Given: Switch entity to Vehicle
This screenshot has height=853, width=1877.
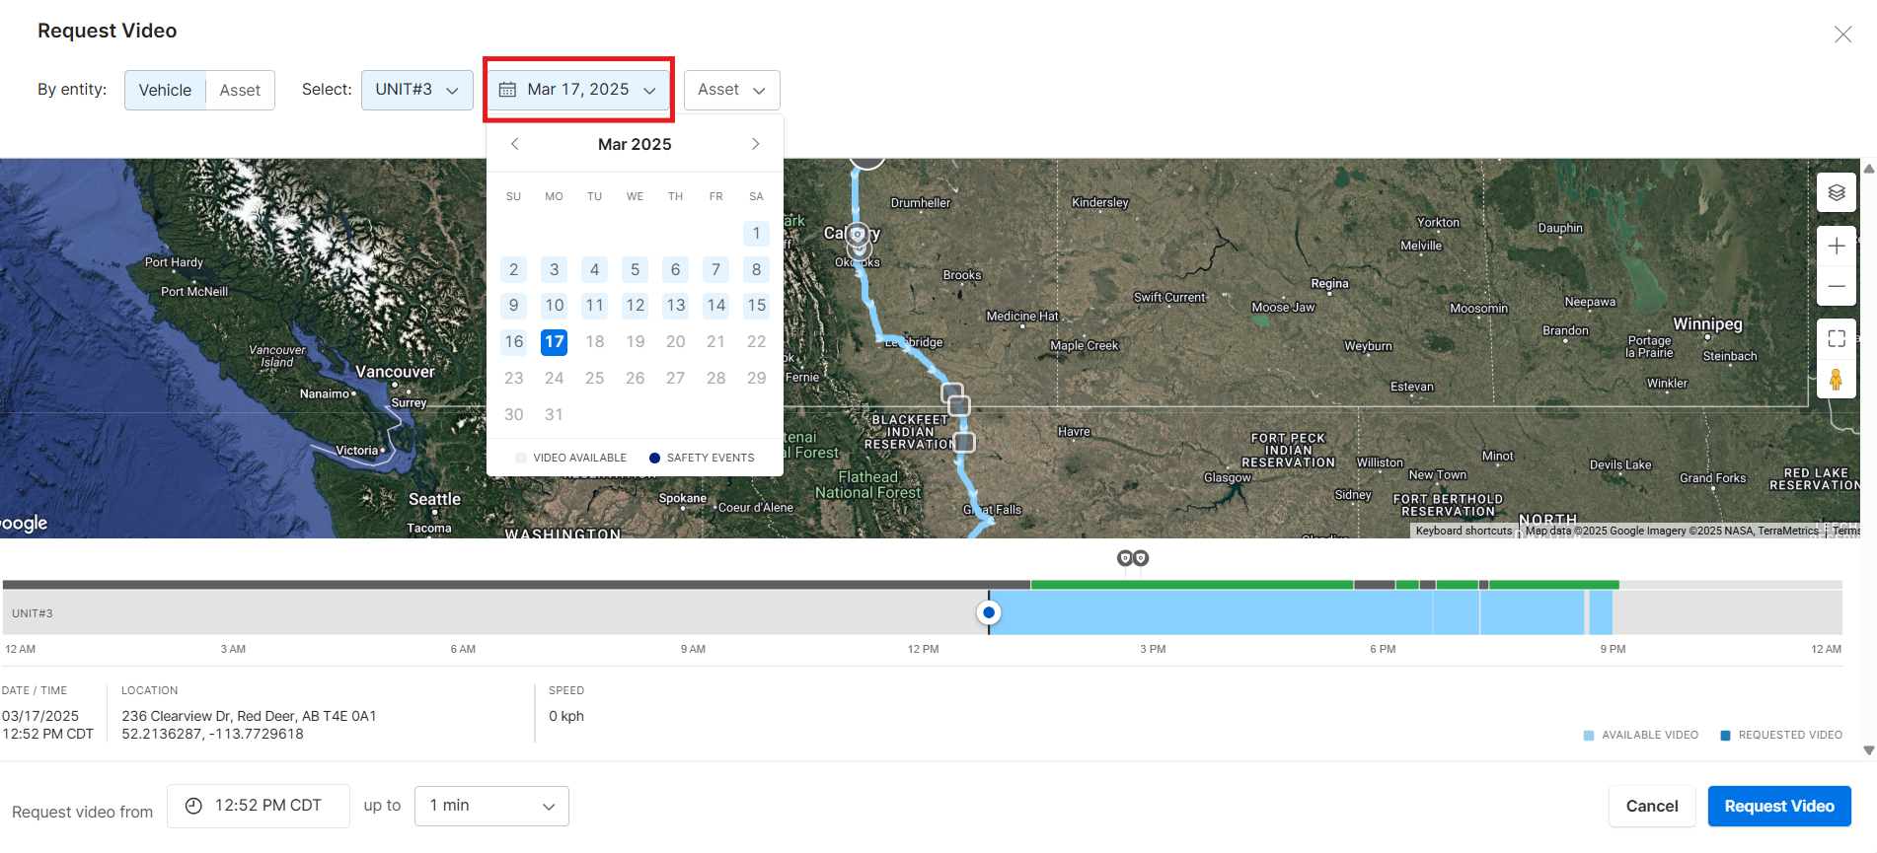Looking at the screenshot, I should coord(165,90).
